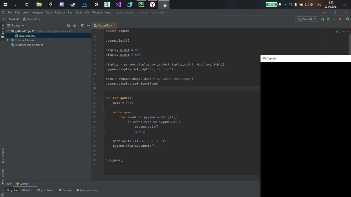This screenshot has width=351, height=197.
Task: Stop the running program with red square
Action: click(x=340, y=19)
